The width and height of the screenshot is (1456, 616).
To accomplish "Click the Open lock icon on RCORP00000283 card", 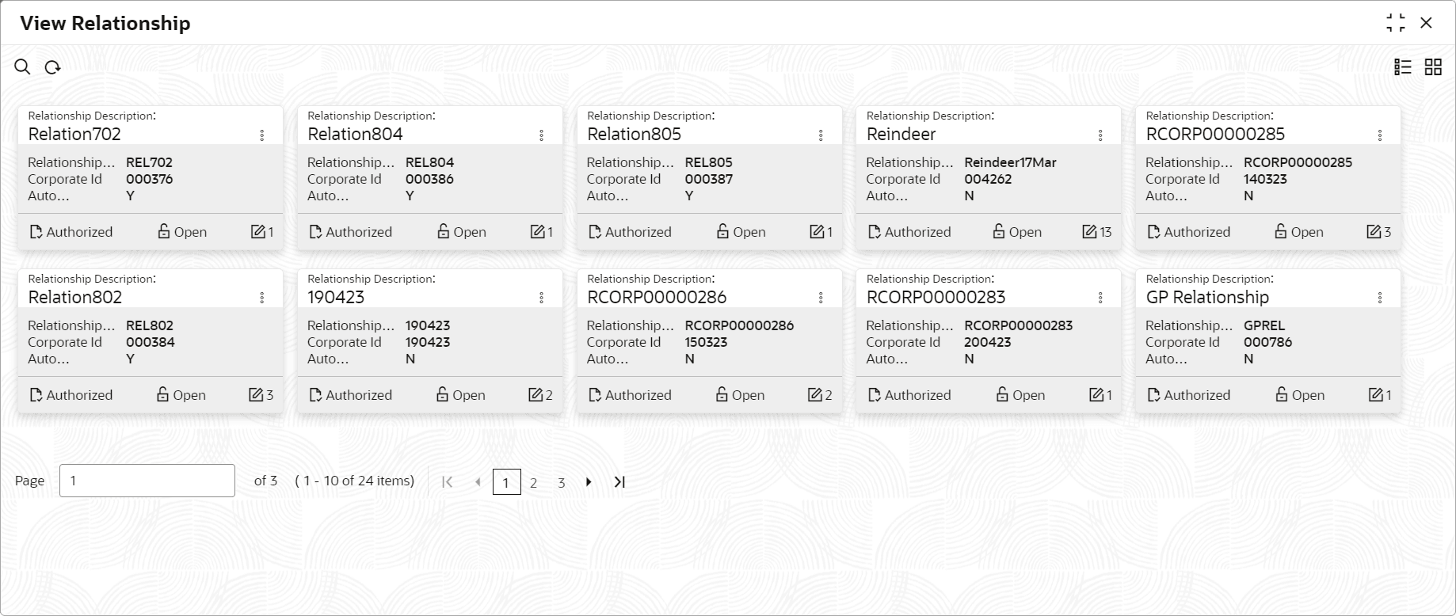I will tap(1002, 395).
